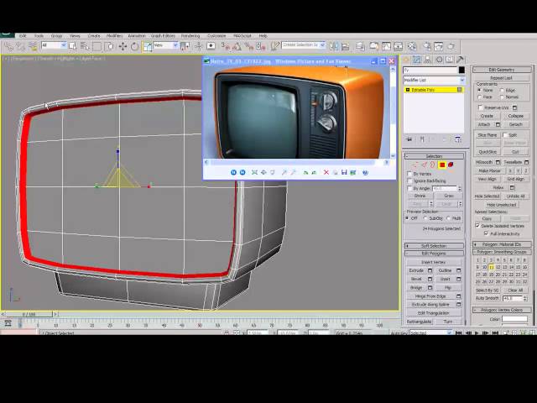Open Create Selection Set dropdown
537x403 pixels.
pyautogui.click(x=303, y=44)
